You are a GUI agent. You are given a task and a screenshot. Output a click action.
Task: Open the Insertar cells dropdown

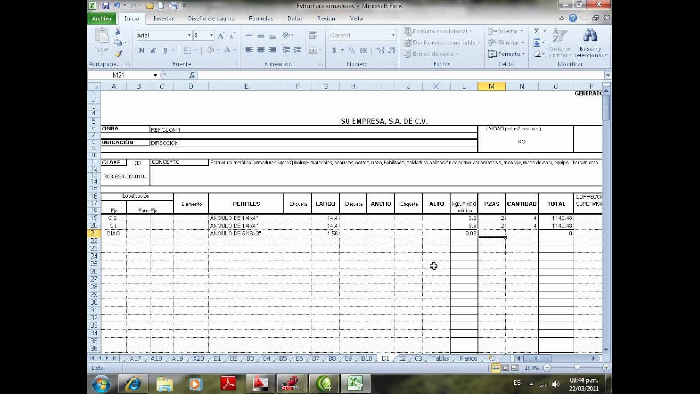(506, 31)
